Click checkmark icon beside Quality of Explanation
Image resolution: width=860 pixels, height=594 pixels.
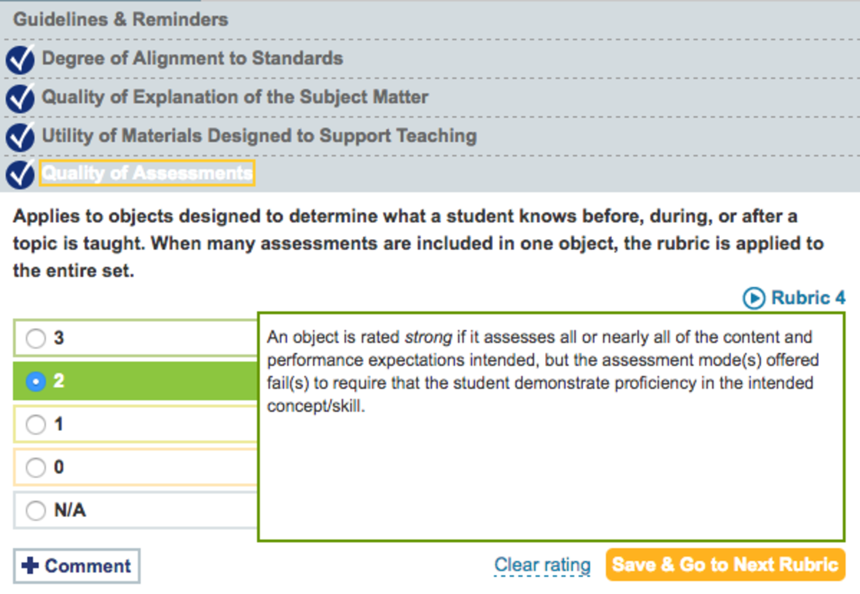[20, 99]
